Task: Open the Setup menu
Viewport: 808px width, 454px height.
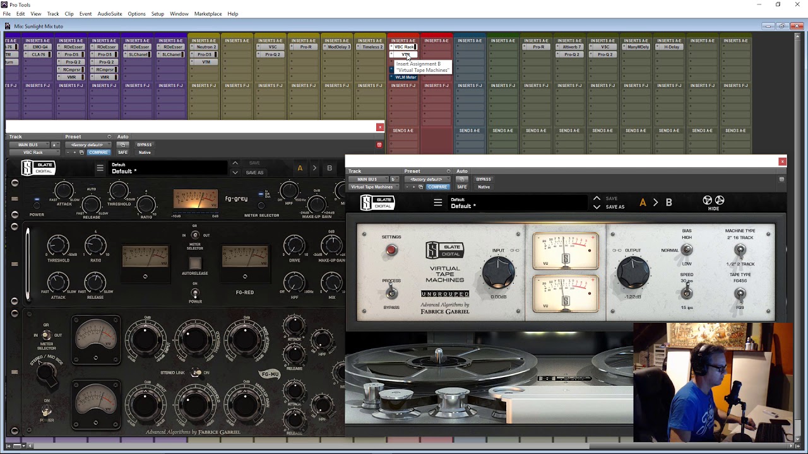Action: click(157, 14)
